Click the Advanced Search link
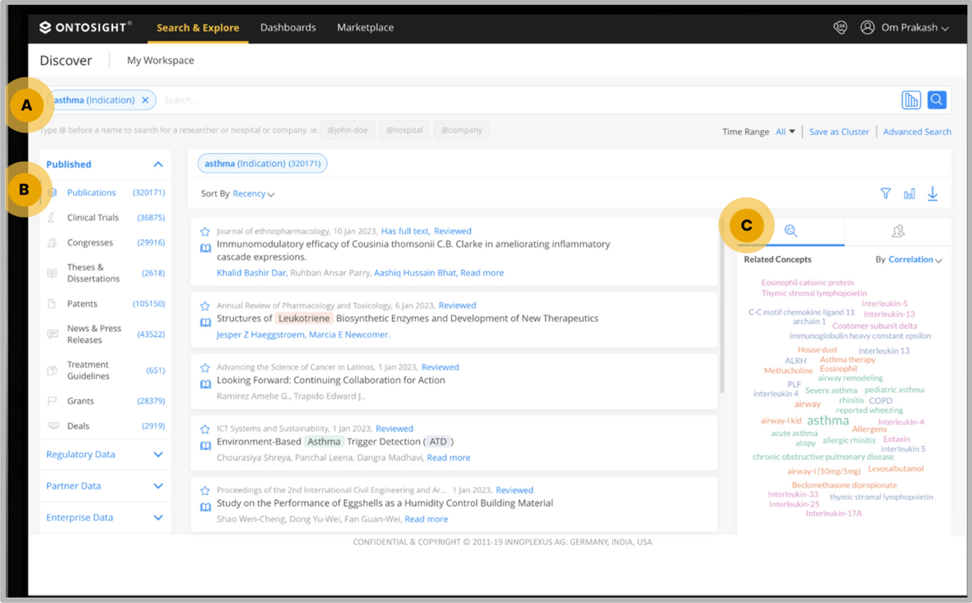Image resolution: width=972 pixels, height=603 pixels. [x=916, y=131]
